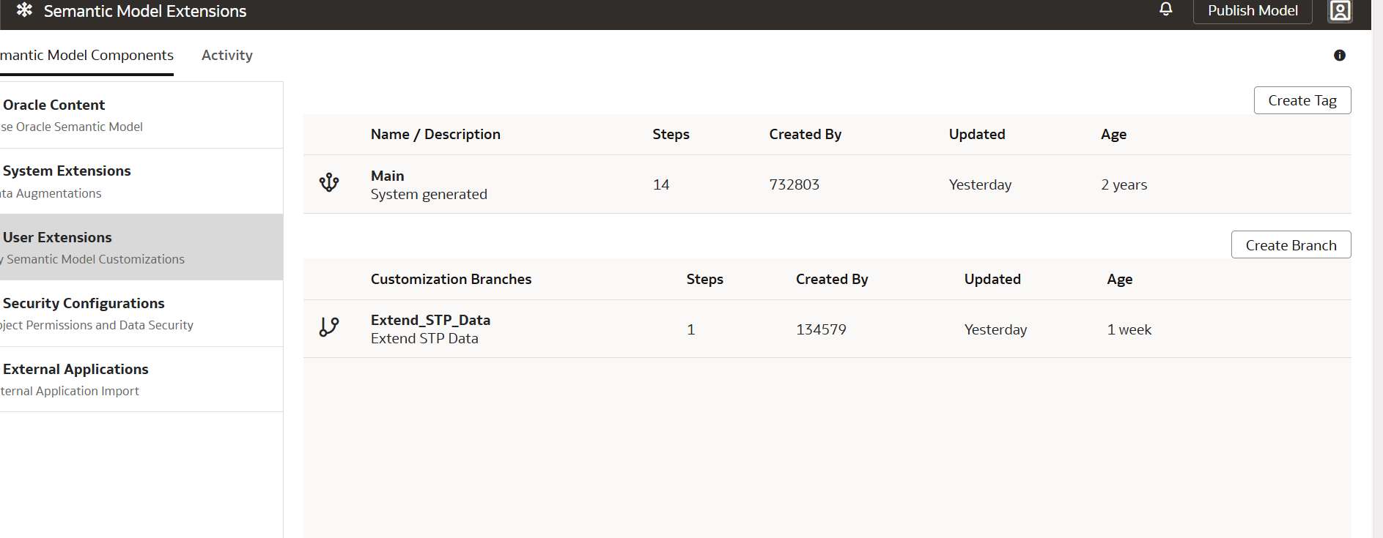The width and height of the screenshot is (1383, 538).
Task: Click the Age header in the branches table
Action: 1119,279
